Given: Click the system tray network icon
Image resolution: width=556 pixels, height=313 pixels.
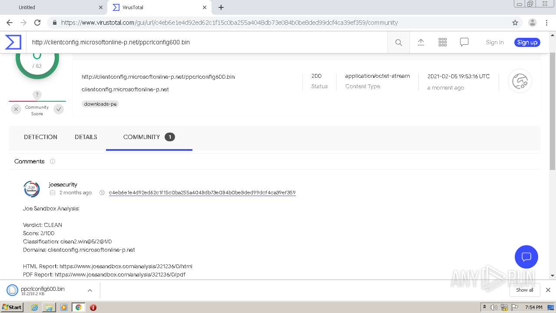Looking at the screenshot, I should (x=504, y=307).
